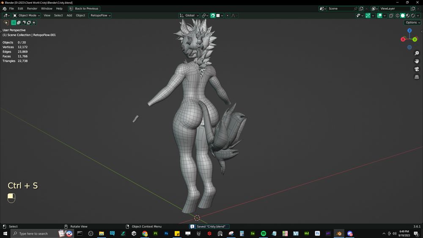Viewport: 423px width, 238px height.
Task: Choose the intersect selection mode icon
Action: (34, 23)
